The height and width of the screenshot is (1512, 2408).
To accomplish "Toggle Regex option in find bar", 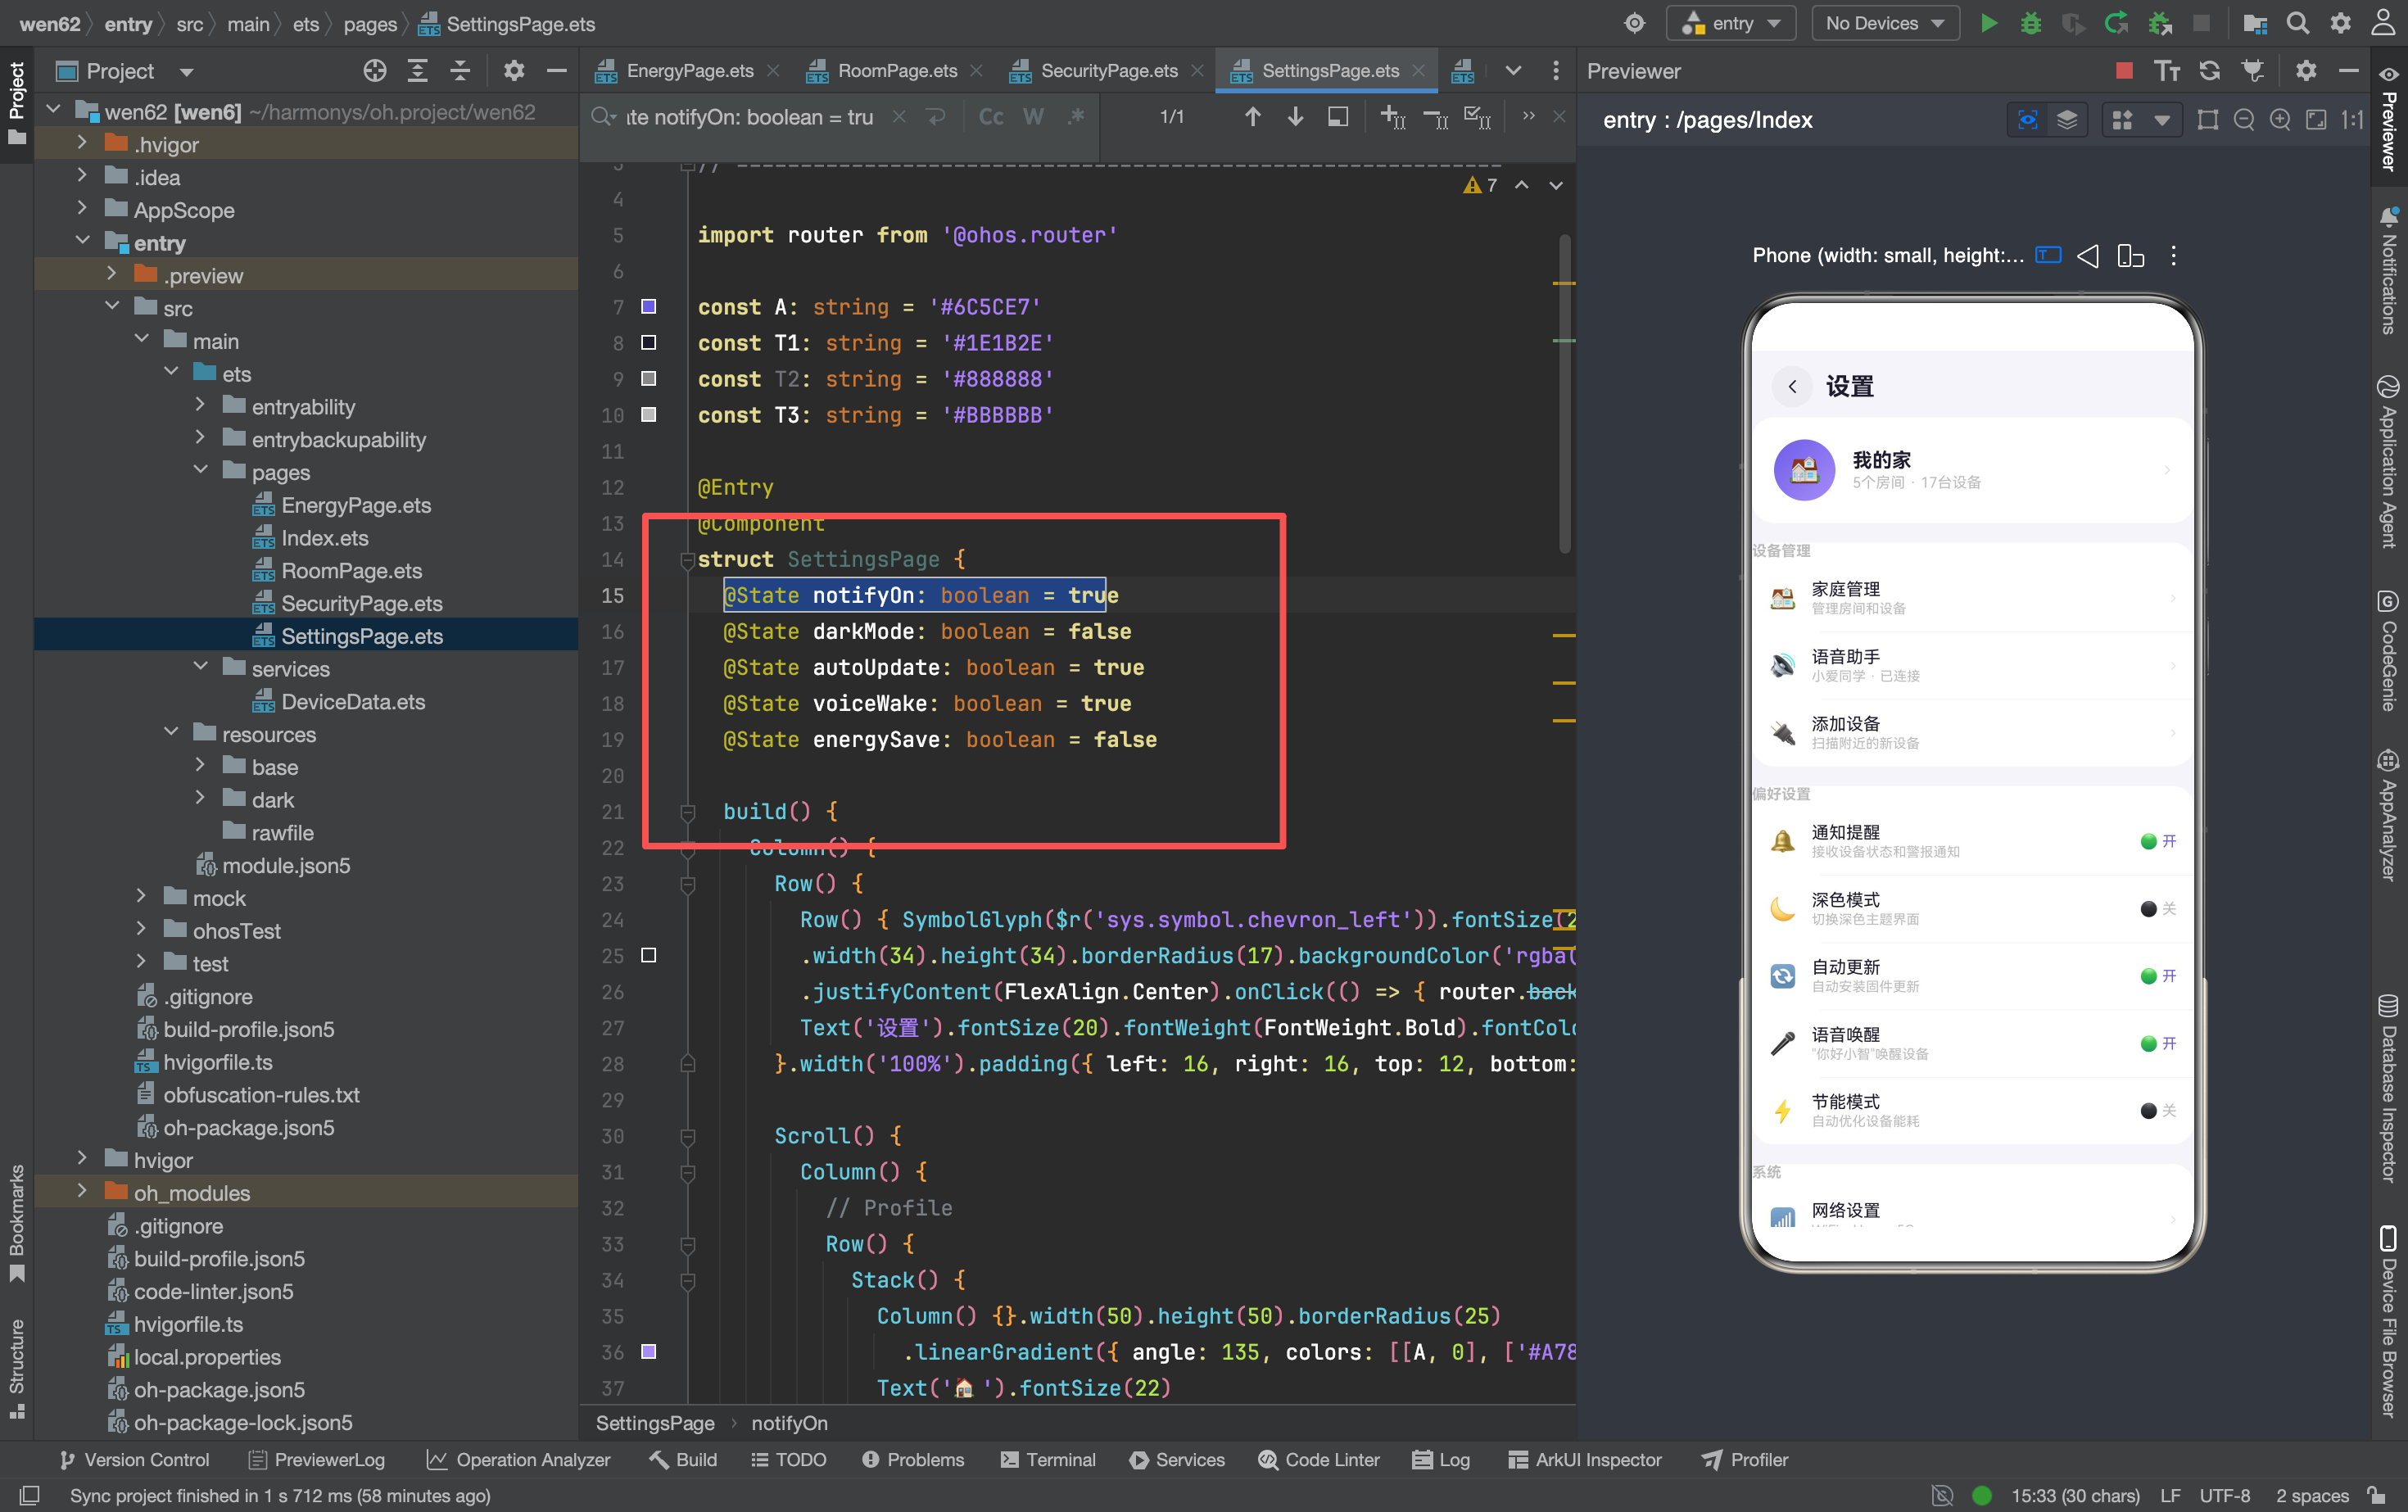I will 1076,117.
